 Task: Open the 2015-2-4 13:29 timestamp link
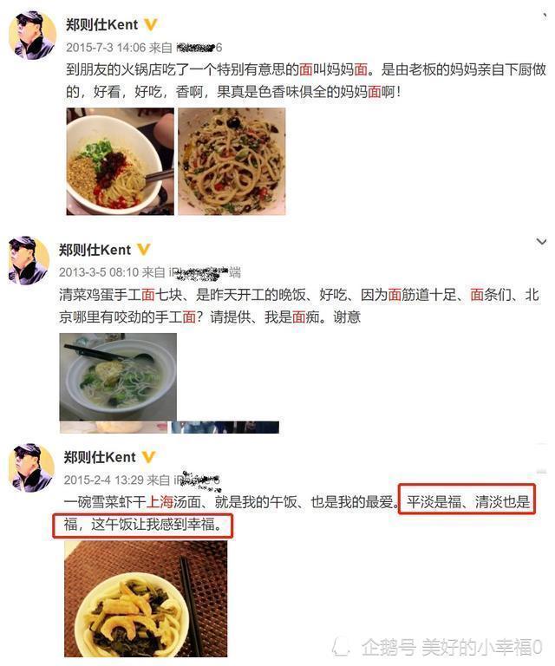pos(103,480)
